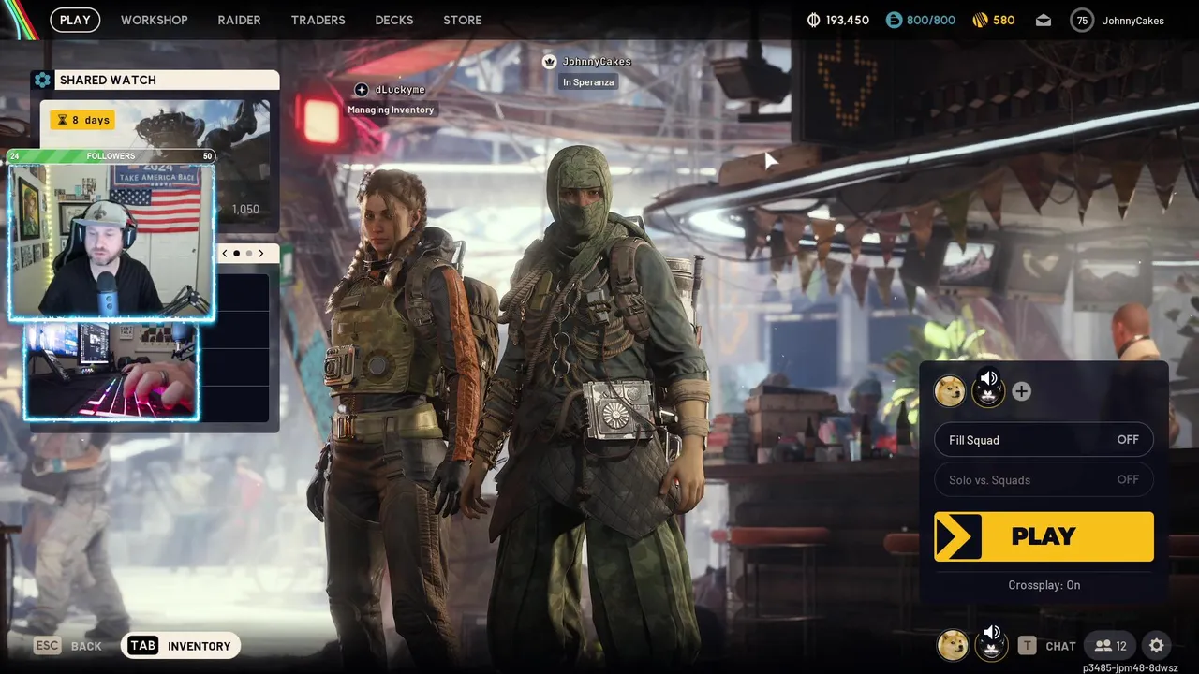Click the dLuckyme player name
The image size is (1199, 674).
click(400, 89)
